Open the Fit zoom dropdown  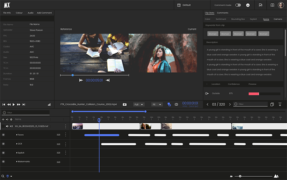point(156,104)
